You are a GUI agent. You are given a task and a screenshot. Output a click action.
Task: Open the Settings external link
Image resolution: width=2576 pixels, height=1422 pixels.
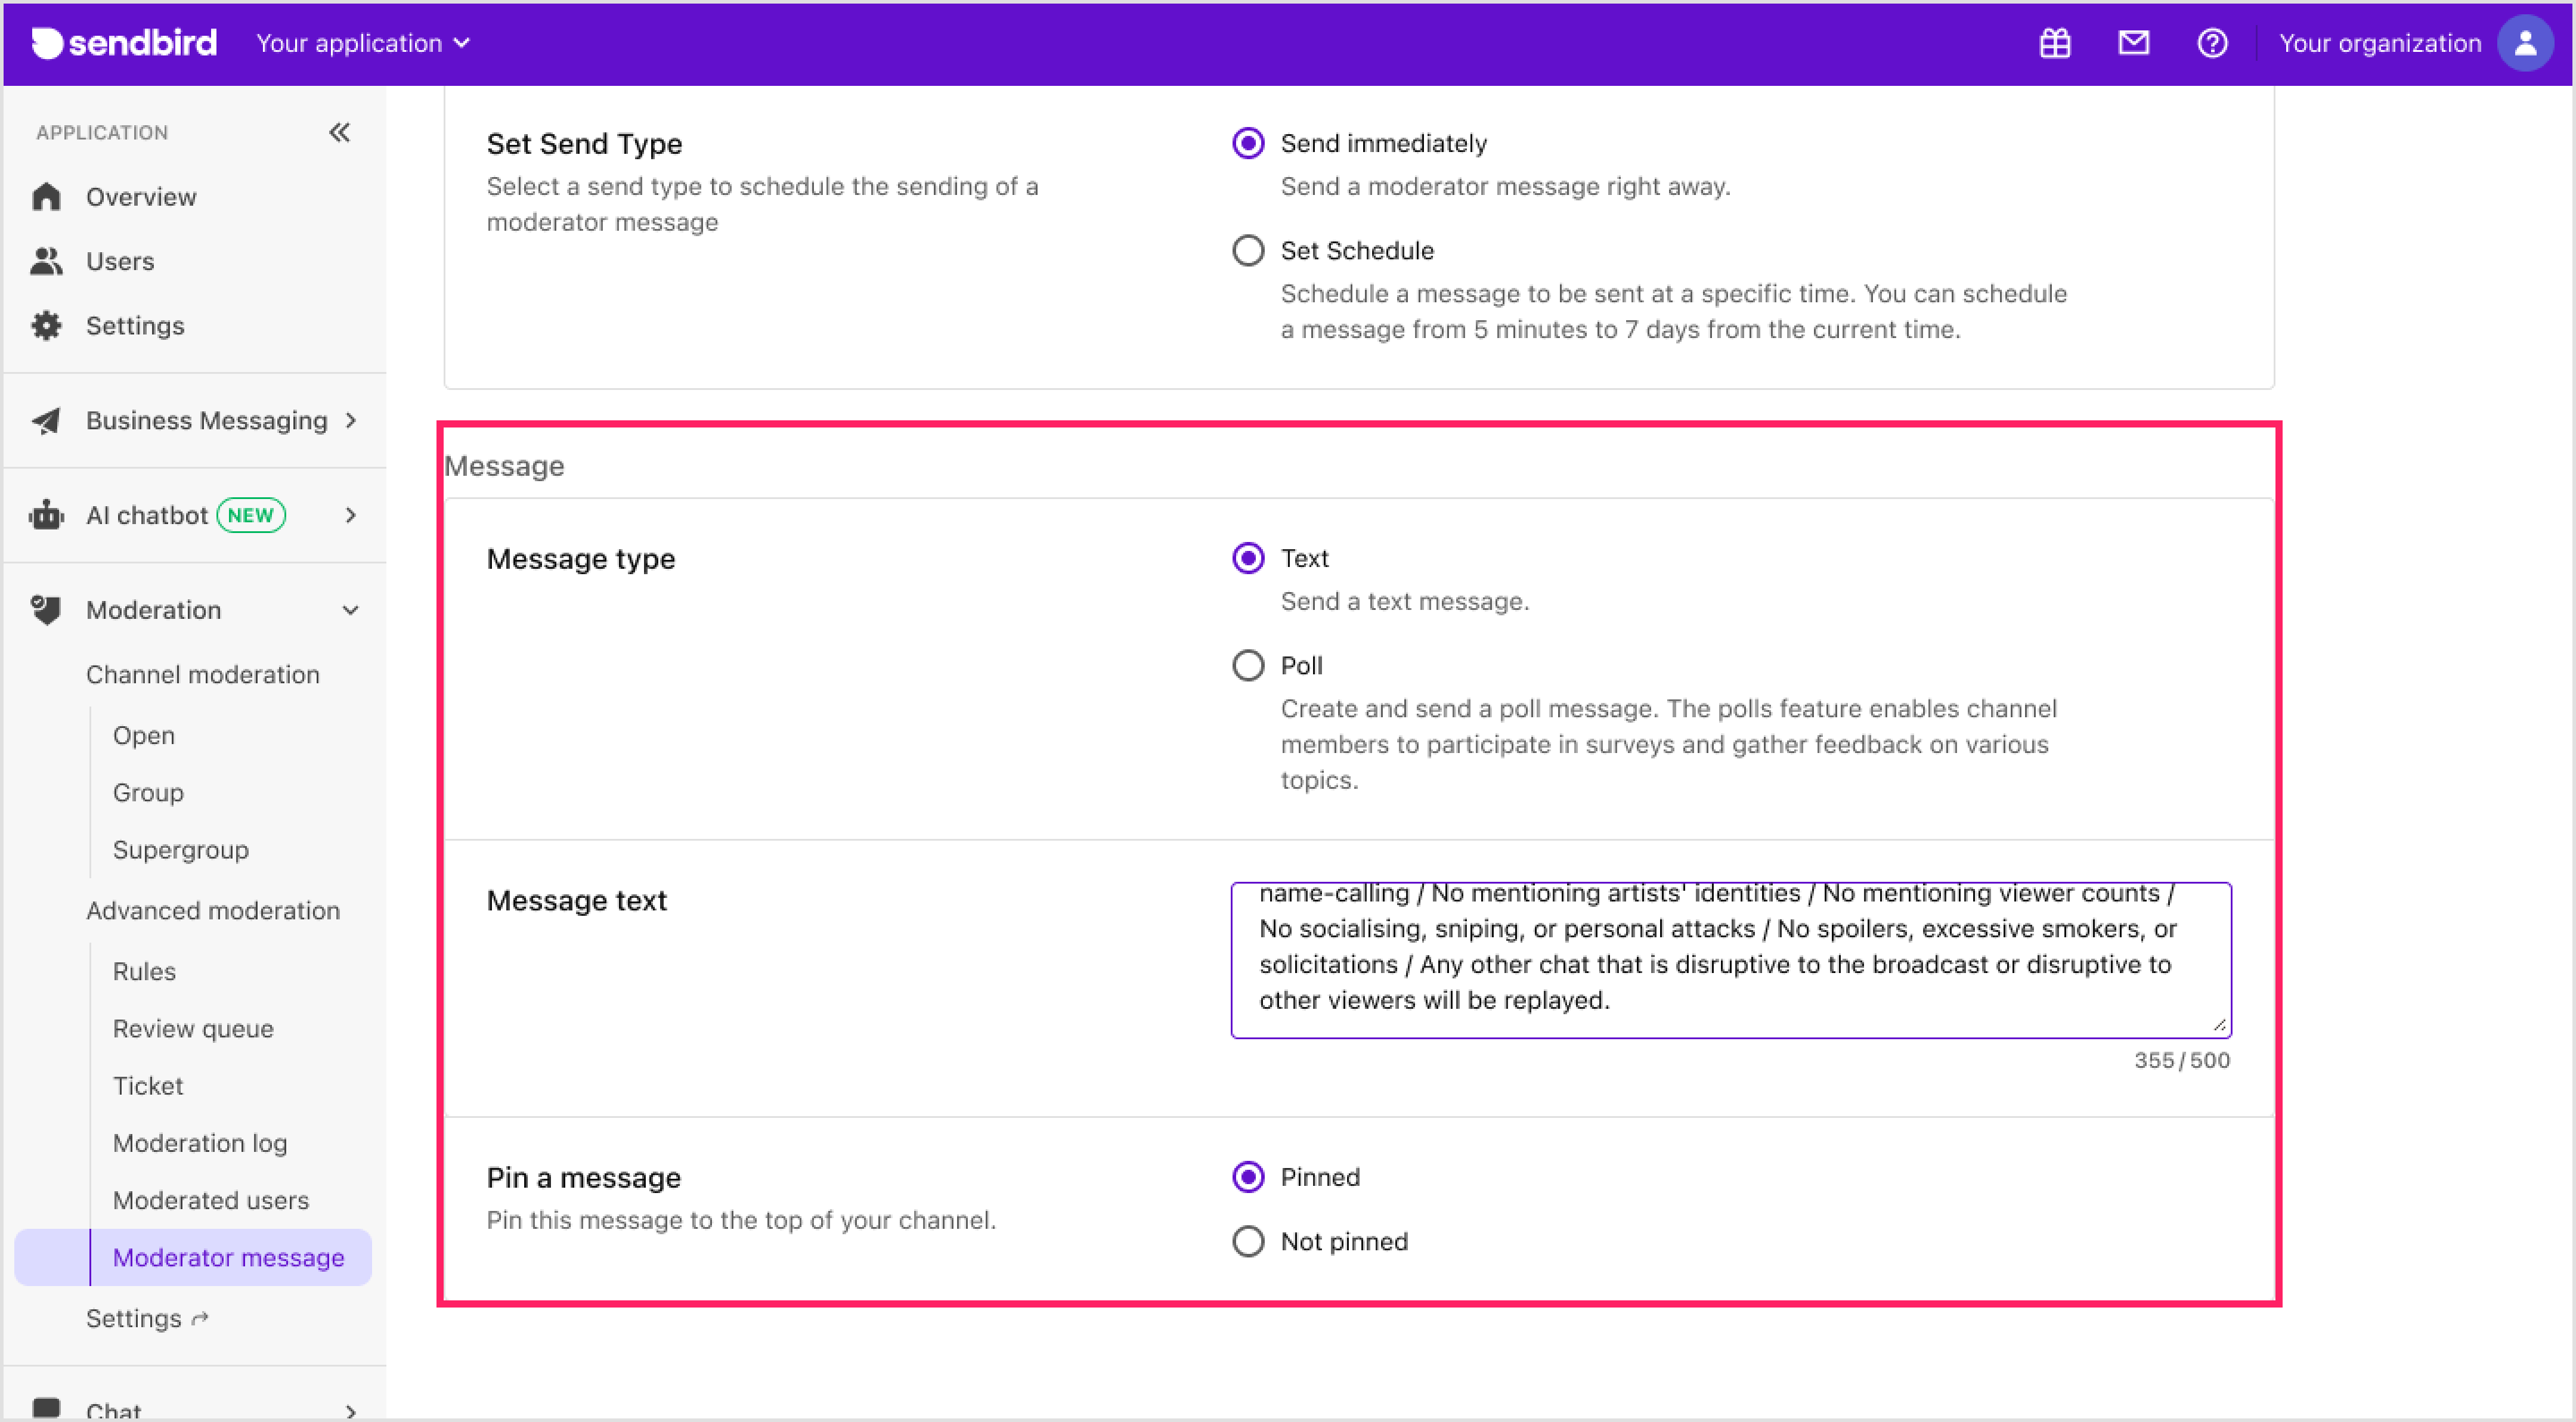coord(146,1318)
